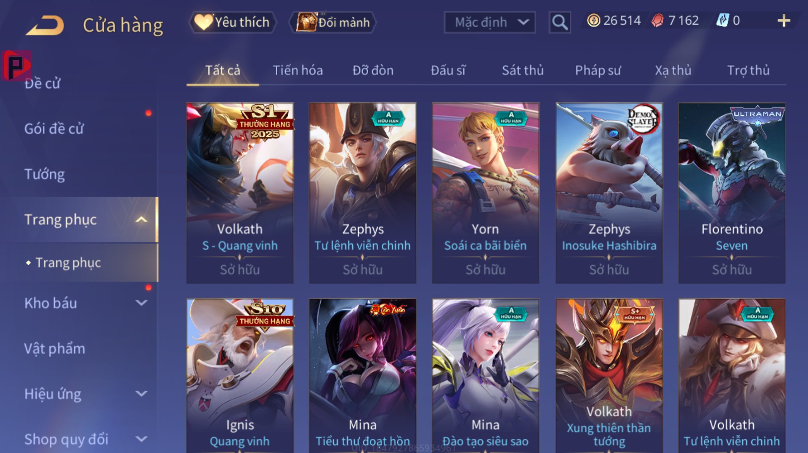
Task: Tap the plus icon to add currency
Action: (784, 21)
